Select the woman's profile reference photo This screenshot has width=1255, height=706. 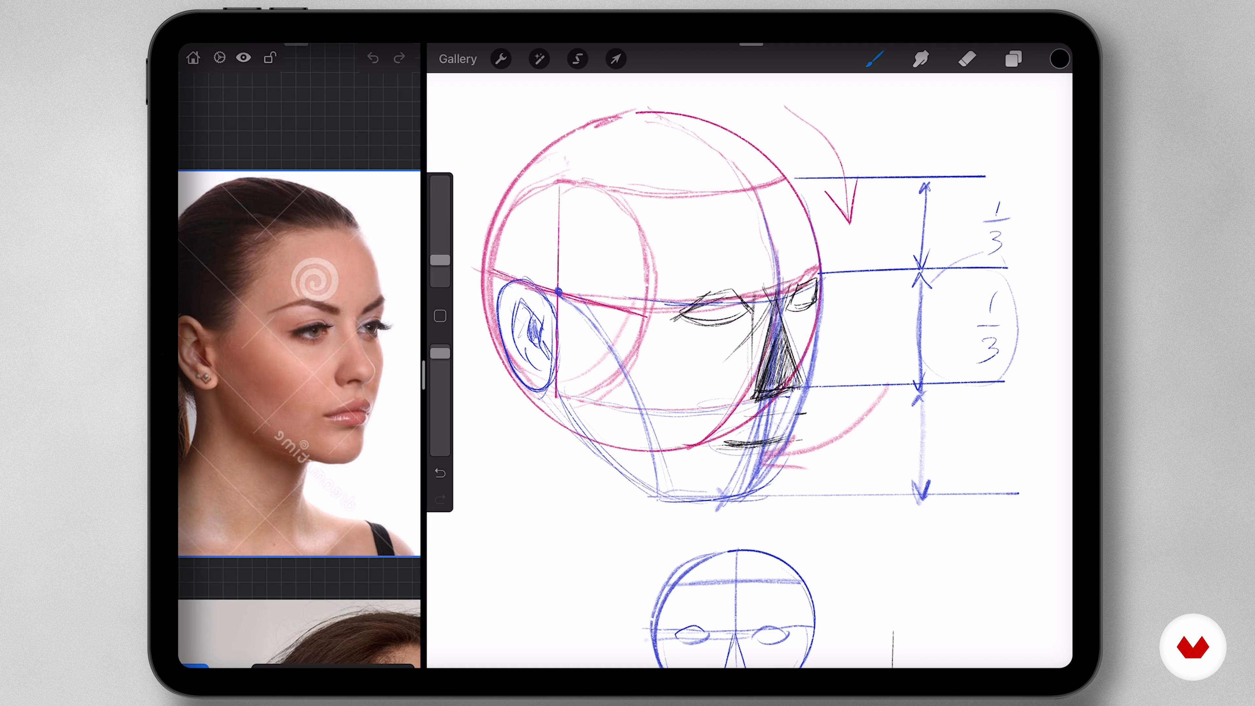point(299,363)
